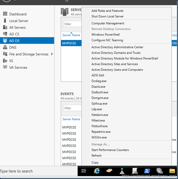Open Active Directory Domains and Trusts

click(116, 53)
